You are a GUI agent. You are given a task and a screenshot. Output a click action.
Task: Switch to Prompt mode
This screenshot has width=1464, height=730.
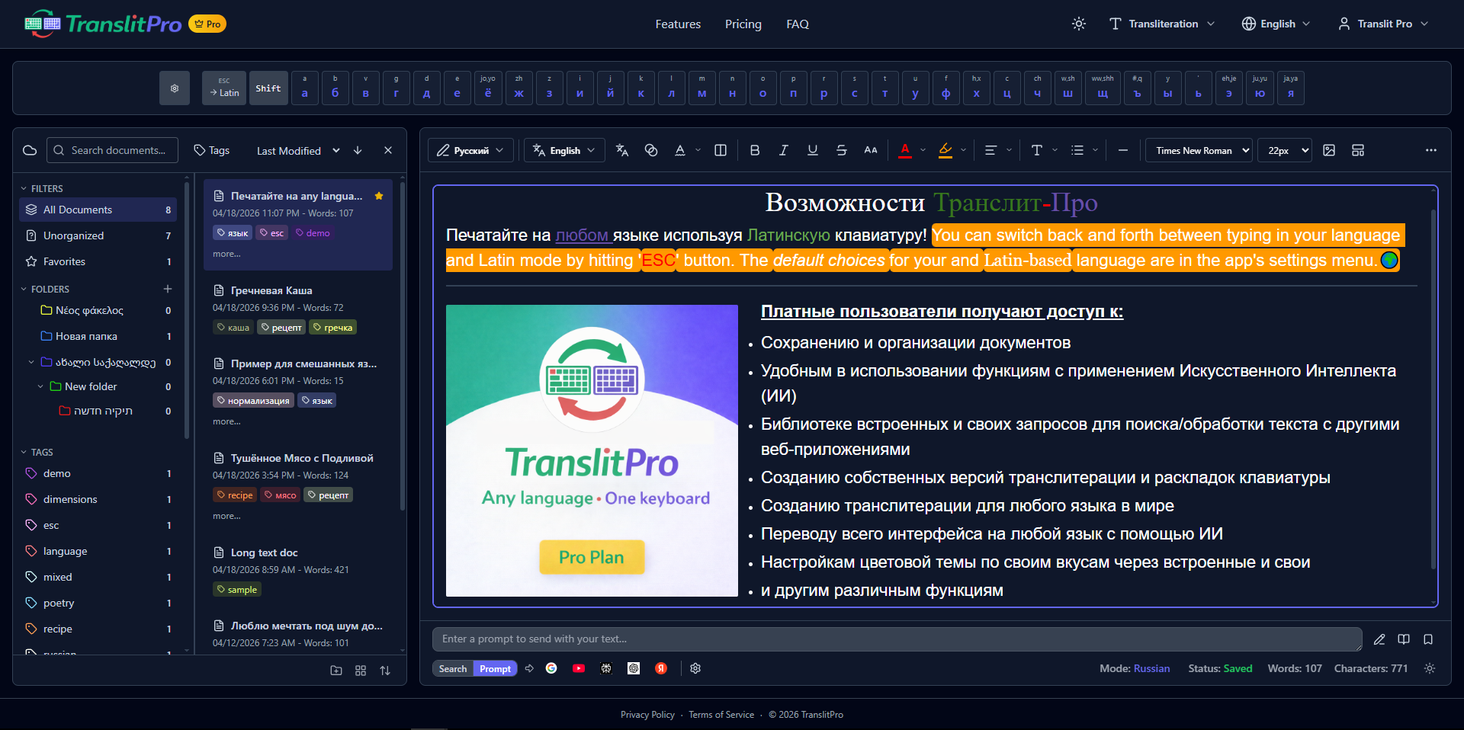496,668
